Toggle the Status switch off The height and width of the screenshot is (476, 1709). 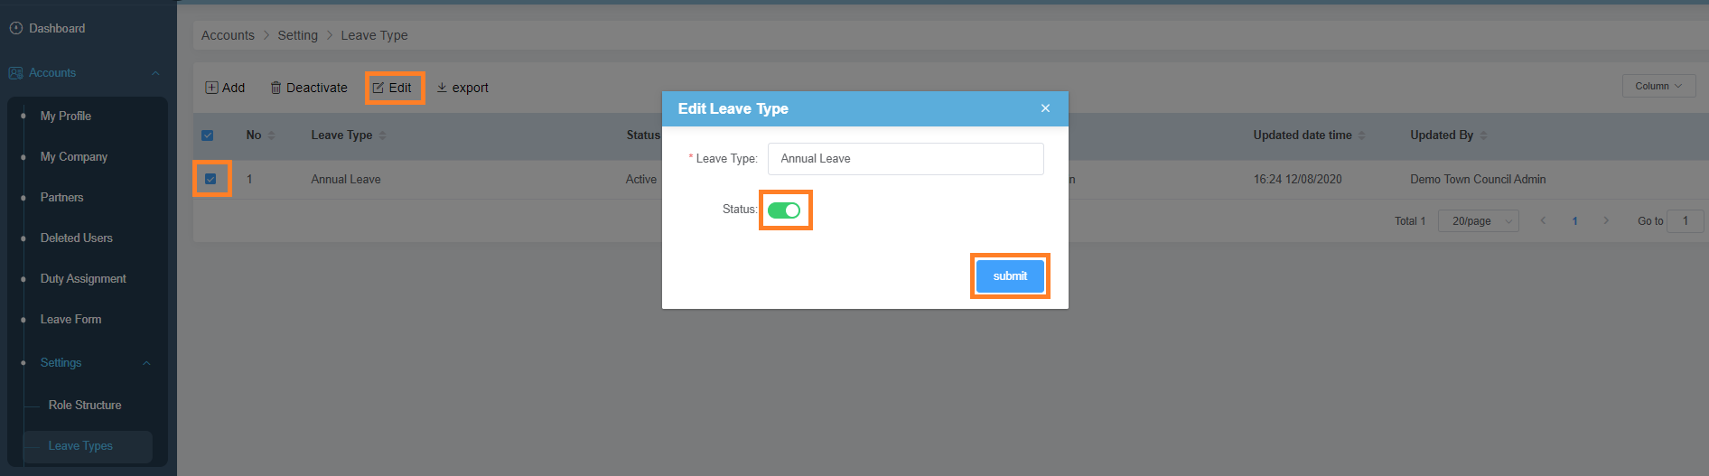[x=783, y=210]
